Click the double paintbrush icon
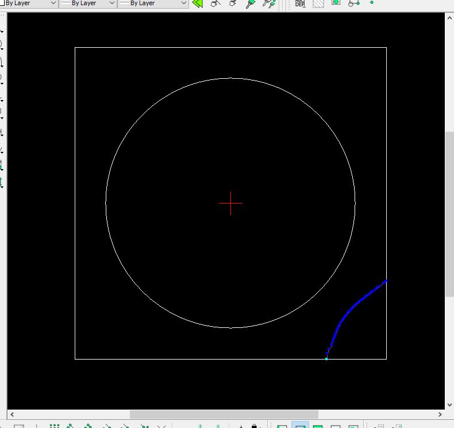The image size is (454, 428). [x=269, y=3]
